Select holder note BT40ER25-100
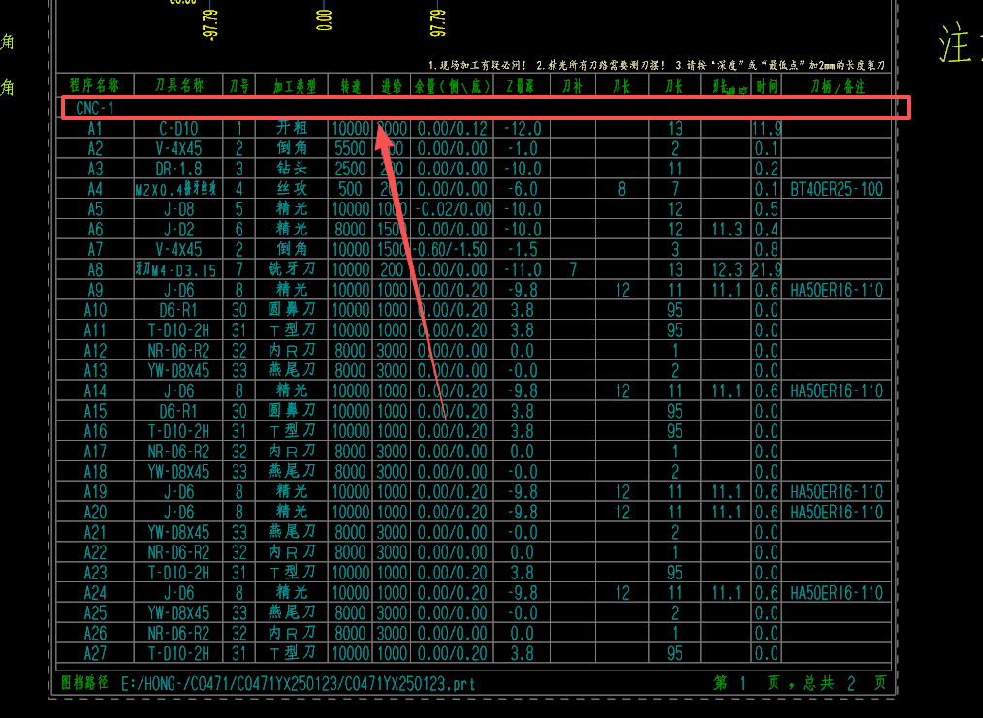The width and height of the screenshot is (983, 718). point(837,189)
